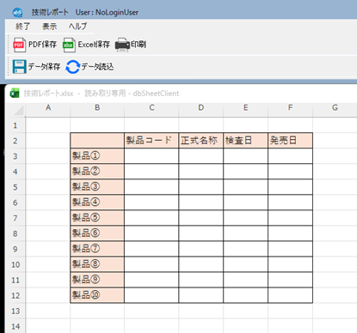Open the 終了 menu
357x333 pixels.
click(22, 27)
